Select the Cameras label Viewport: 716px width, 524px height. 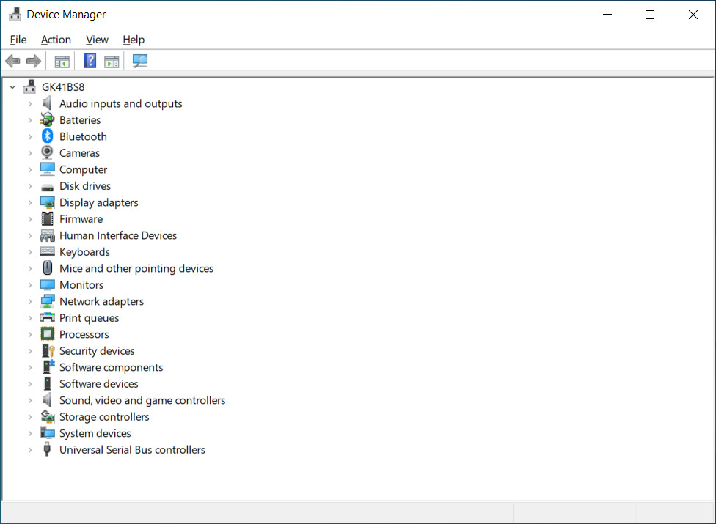(79, 152)
